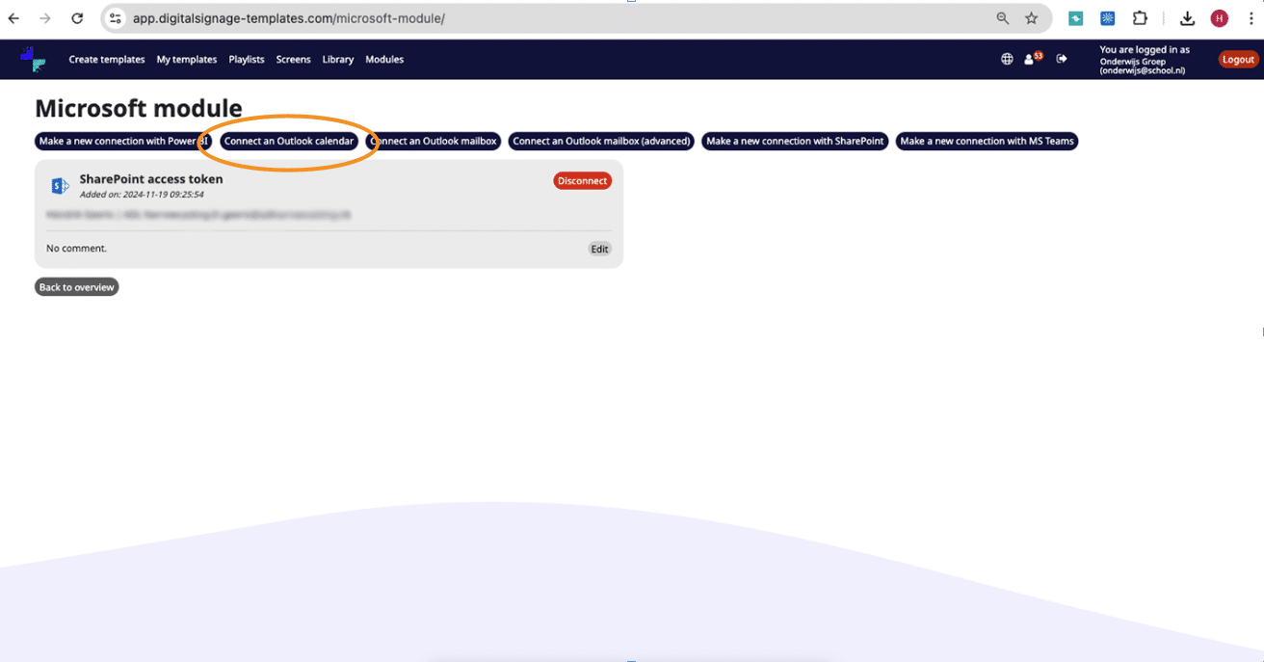Click the zoom magnifier icon in address bar
Screen dimensions: 1264x662
pos(1003,18)
